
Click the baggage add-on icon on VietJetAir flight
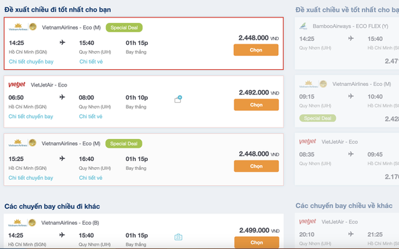pos(178,99)
